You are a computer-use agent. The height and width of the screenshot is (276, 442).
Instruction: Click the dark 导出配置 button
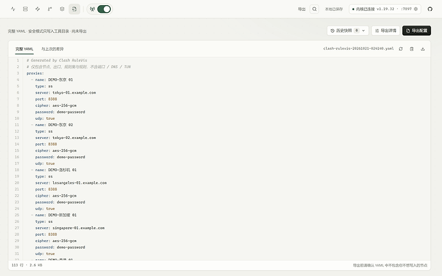[416, 31]
